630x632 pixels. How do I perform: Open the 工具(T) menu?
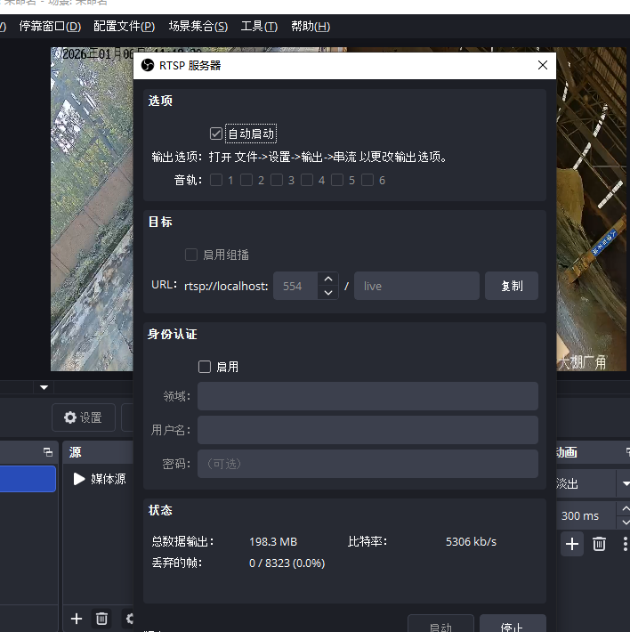(x=259, y=27)
